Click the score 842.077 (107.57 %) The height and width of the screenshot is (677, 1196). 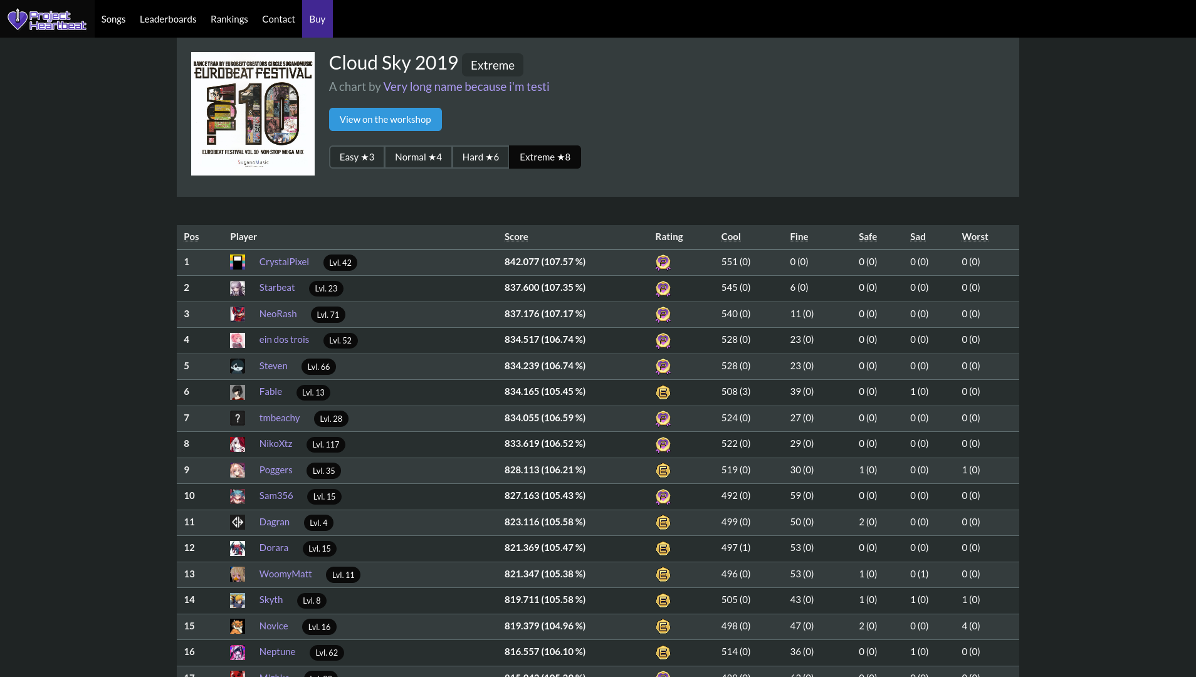(545, 262)
